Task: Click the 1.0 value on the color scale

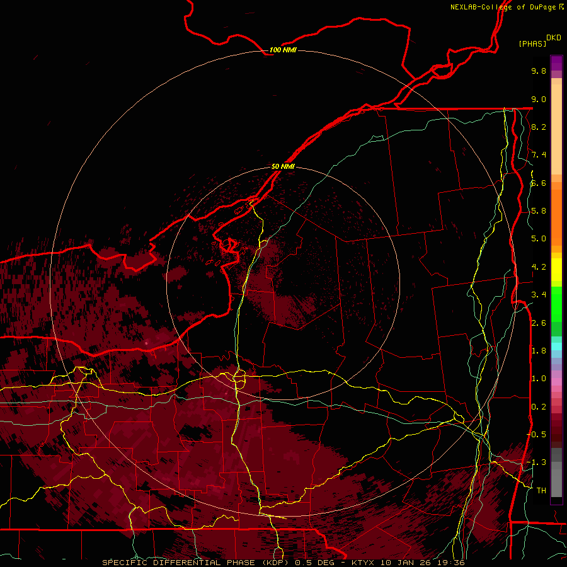Action: tap(539, 379)
